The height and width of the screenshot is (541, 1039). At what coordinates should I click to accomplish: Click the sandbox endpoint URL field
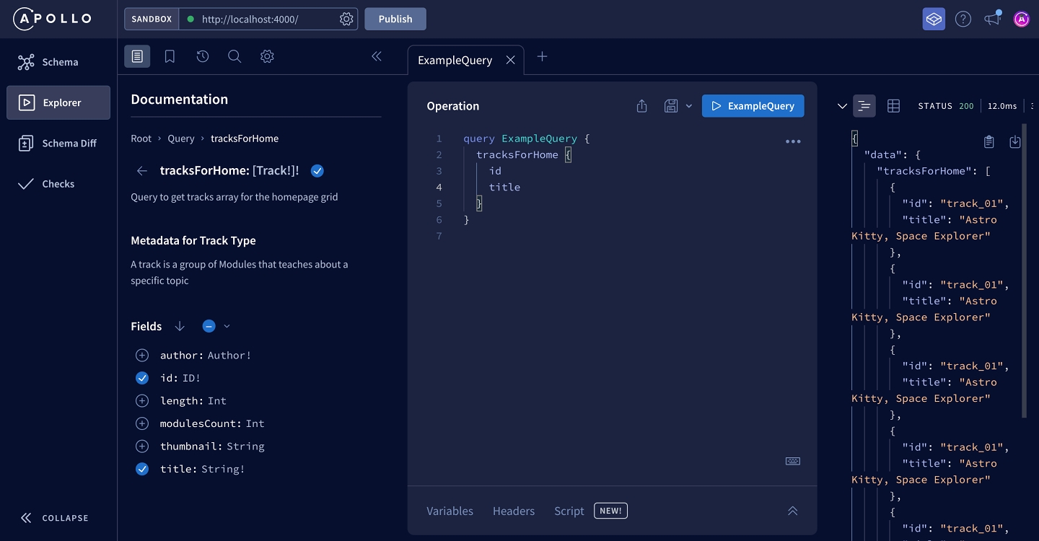pos(260,19)
